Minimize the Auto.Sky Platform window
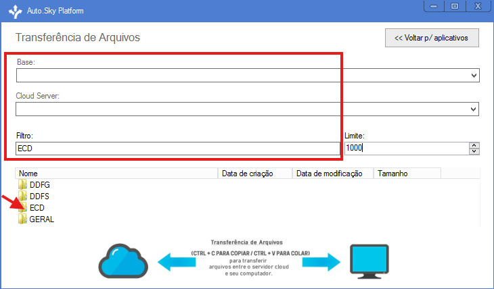The width and height of the screenshot is (494, 289). tap(434, 6)
